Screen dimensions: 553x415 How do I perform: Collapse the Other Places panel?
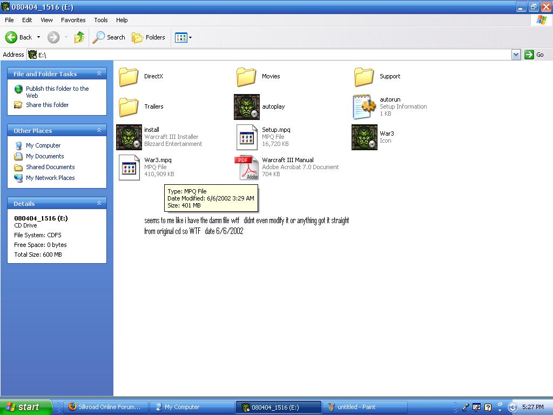pos(99,130)
